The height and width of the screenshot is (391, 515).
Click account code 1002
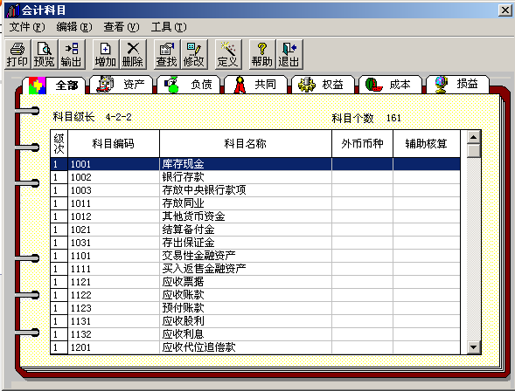[80, 177]
